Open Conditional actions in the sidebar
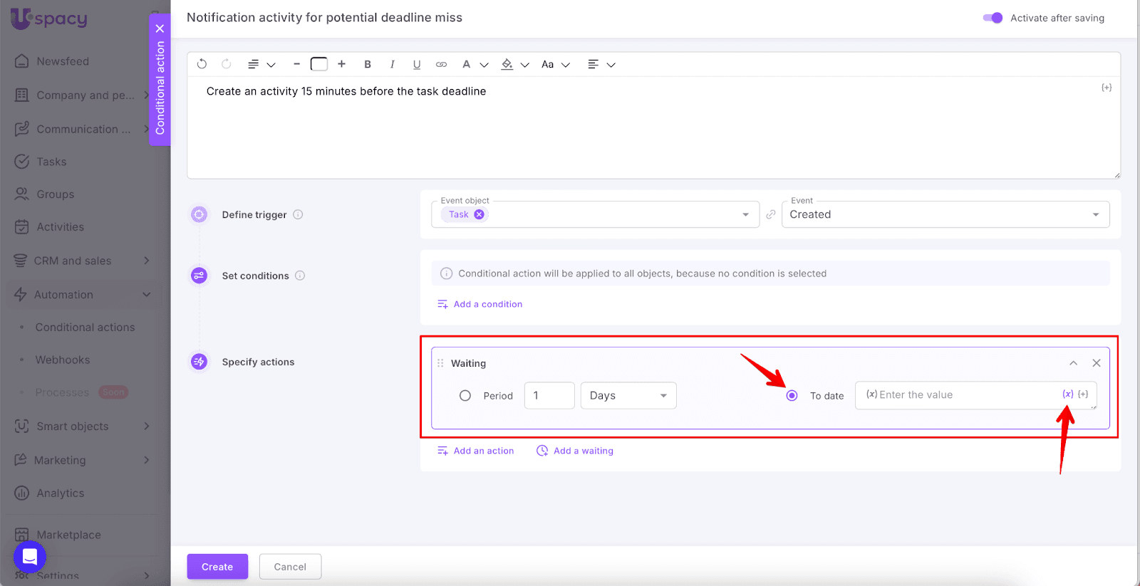Image resolution: width=1140 pixels, height=586 pixels. (85, 328)
